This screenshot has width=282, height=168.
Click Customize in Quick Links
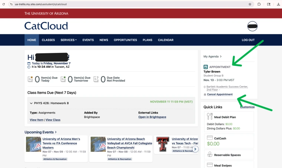(247, 107)
